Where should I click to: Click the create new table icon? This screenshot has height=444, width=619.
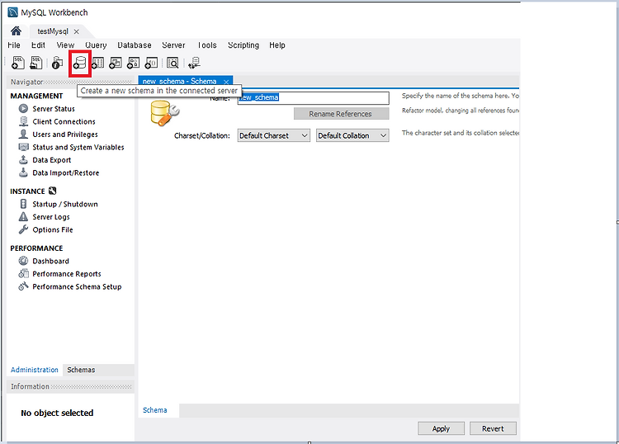tap(98, 63)
